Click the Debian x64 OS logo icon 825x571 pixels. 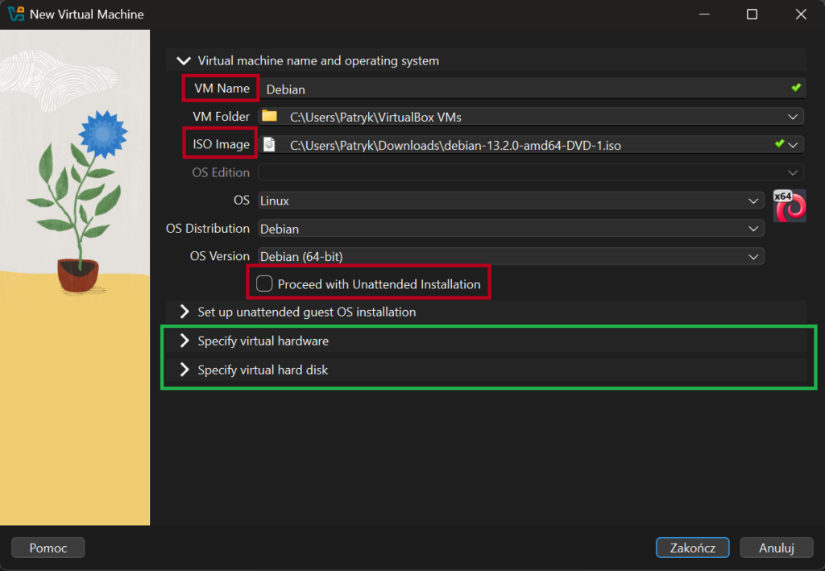tap(790, 205)
